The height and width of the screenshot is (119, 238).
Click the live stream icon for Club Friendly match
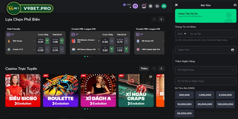point(9,34)
